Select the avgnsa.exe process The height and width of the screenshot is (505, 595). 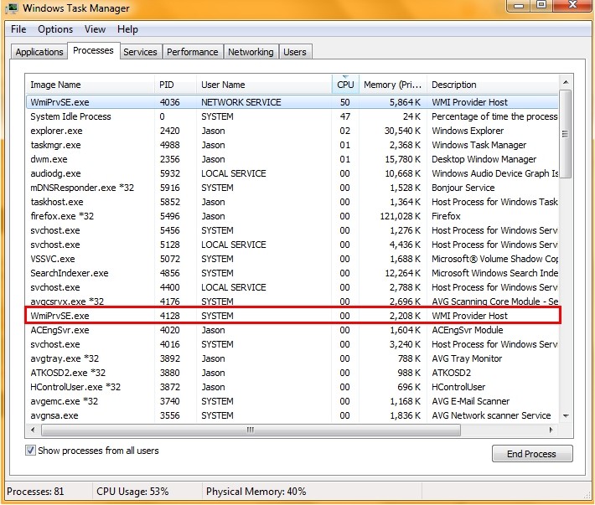[x=292, y=415]
